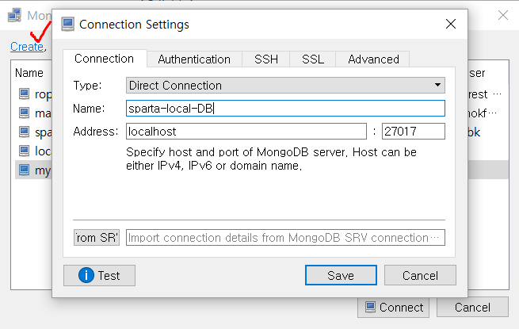
Task: Click the computer icon beside the "ma" connection
Action: click(x=25, y=113)
